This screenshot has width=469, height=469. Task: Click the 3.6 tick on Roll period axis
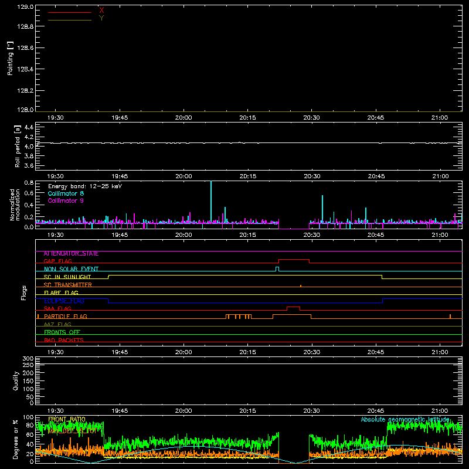pyautogui.click(x=29, y=165)
